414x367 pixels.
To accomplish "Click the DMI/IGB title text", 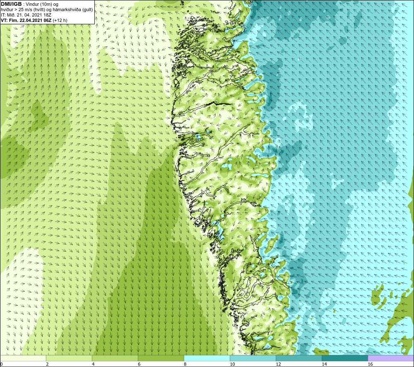I will tap(11, 4).
